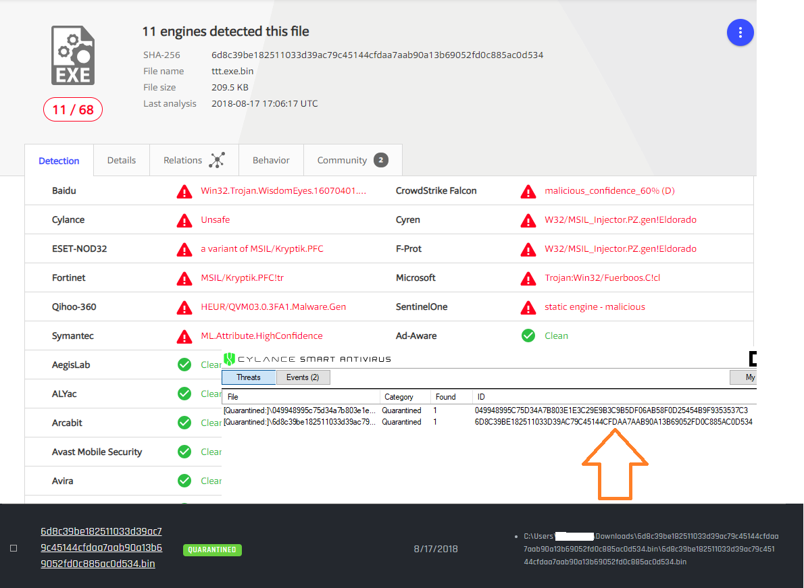Click the green check icon for ALYac
Image resolution: width=804 pixels, height=588 pixels.
click(184, 394)
